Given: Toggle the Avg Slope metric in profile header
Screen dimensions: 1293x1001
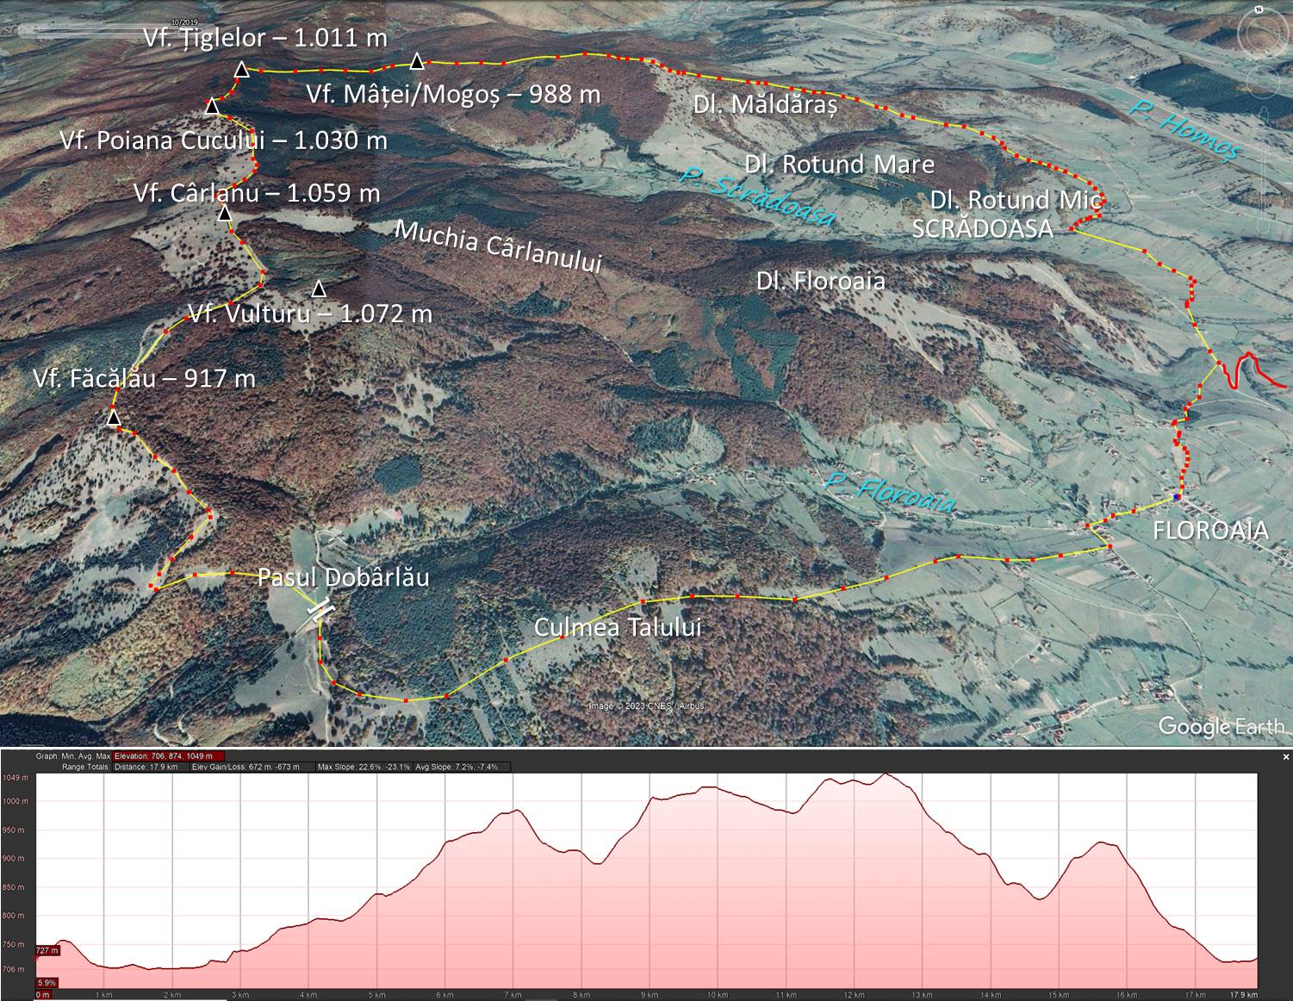Looking at the screenshot, I should point(456,767).
